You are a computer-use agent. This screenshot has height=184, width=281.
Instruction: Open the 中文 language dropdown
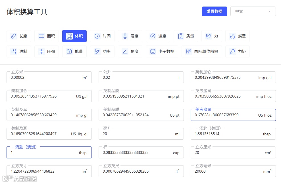coord(253,11)
